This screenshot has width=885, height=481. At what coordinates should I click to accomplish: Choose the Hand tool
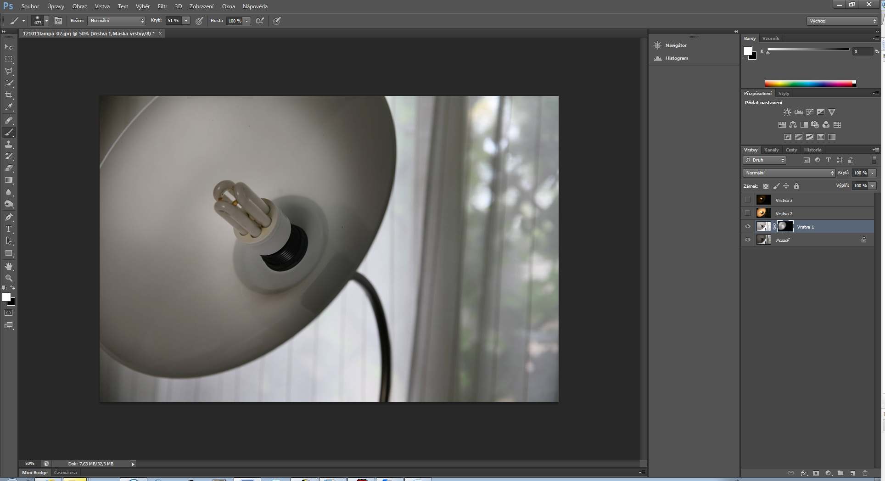point(9,266)
